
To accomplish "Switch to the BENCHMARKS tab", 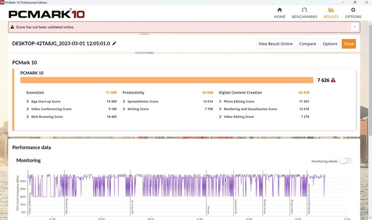I will [304, 13].
